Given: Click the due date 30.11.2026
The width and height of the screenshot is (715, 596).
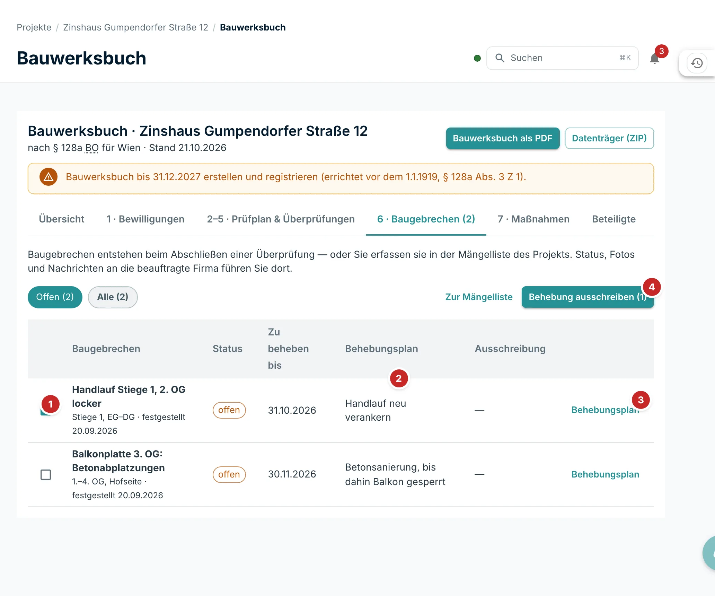Looking at the screenshot, I should [292, 474].
